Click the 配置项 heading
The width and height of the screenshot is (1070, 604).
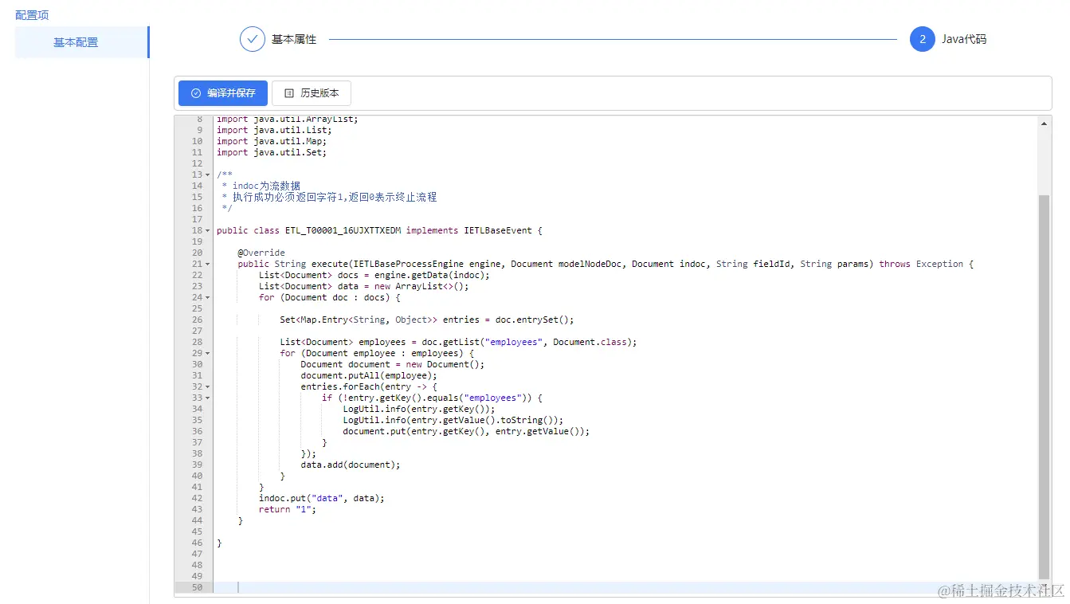[x=32, y=15]
